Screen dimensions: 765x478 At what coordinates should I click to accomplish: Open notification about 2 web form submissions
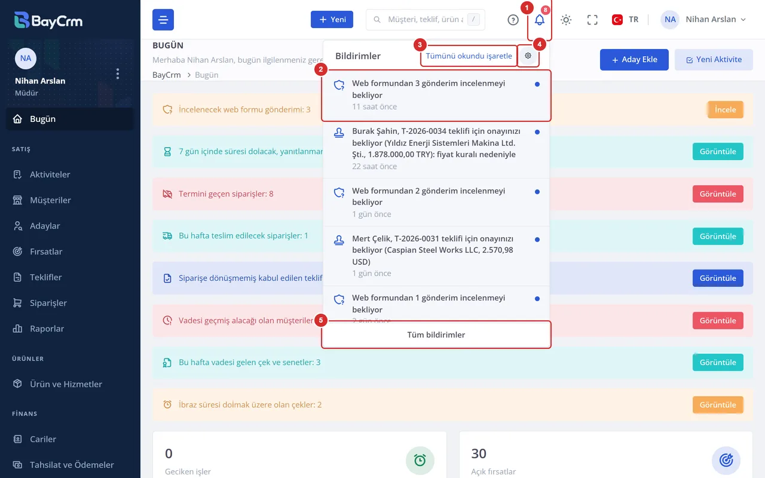click(x=436, y=203)
